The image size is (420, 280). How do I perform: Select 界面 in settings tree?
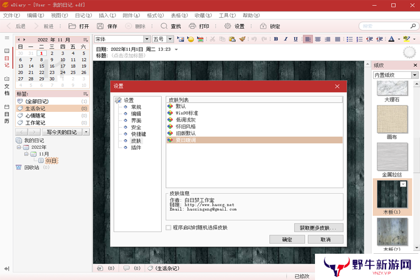(136, 121)
